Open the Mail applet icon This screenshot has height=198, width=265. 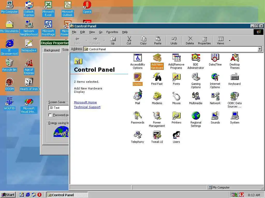coord(138,98)
